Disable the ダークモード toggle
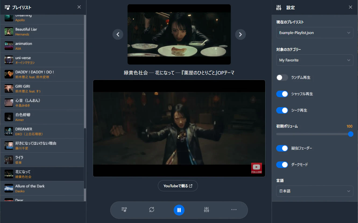Viewport: 358px width, 223px height. [x=282, y=165]
